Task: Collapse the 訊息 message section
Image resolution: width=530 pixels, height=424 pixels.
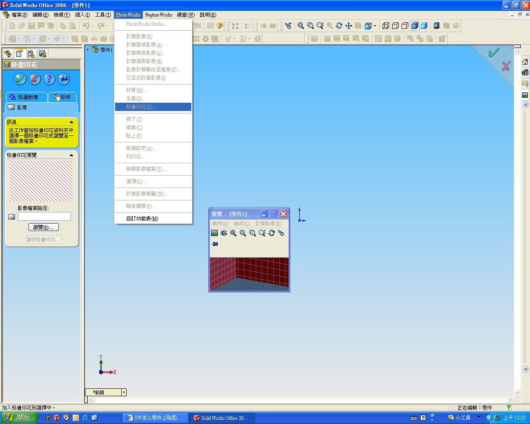Action: (71, 122)
